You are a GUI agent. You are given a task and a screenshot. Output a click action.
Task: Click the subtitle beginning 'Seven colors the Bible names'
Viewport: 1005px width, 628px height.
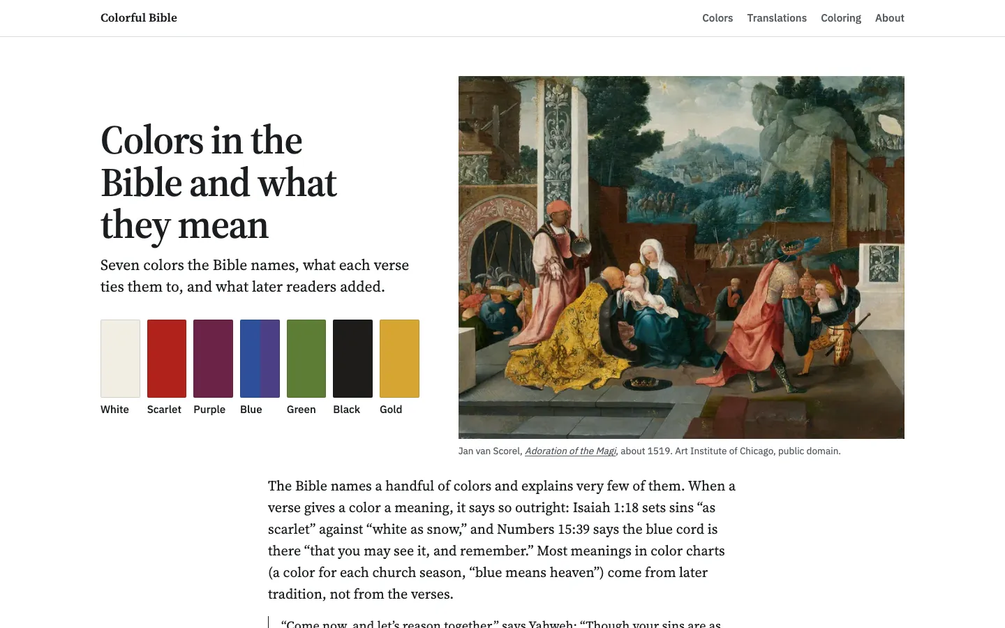pyautogui.click(x=255, y=276)
